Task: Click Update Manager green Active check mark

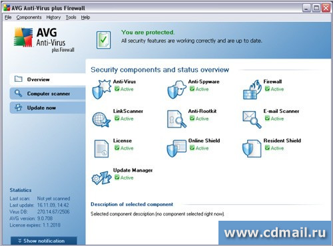Action: pos(117,178)
